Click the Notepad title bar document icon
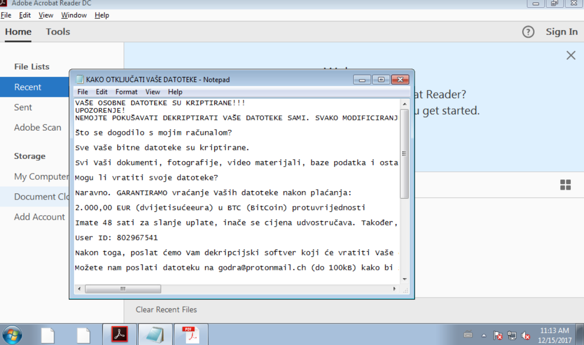584x345 pixels. point(80,79)
